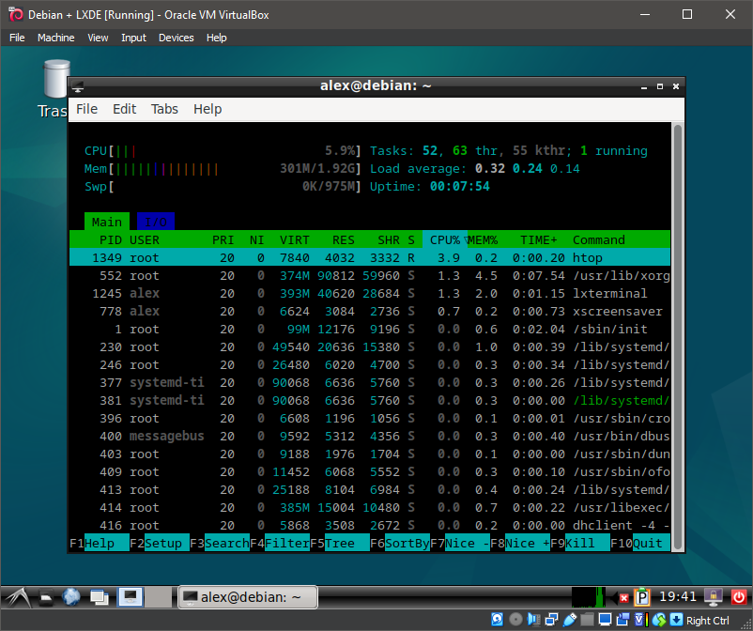Click the clock to open the calendar

click(677, 596)
